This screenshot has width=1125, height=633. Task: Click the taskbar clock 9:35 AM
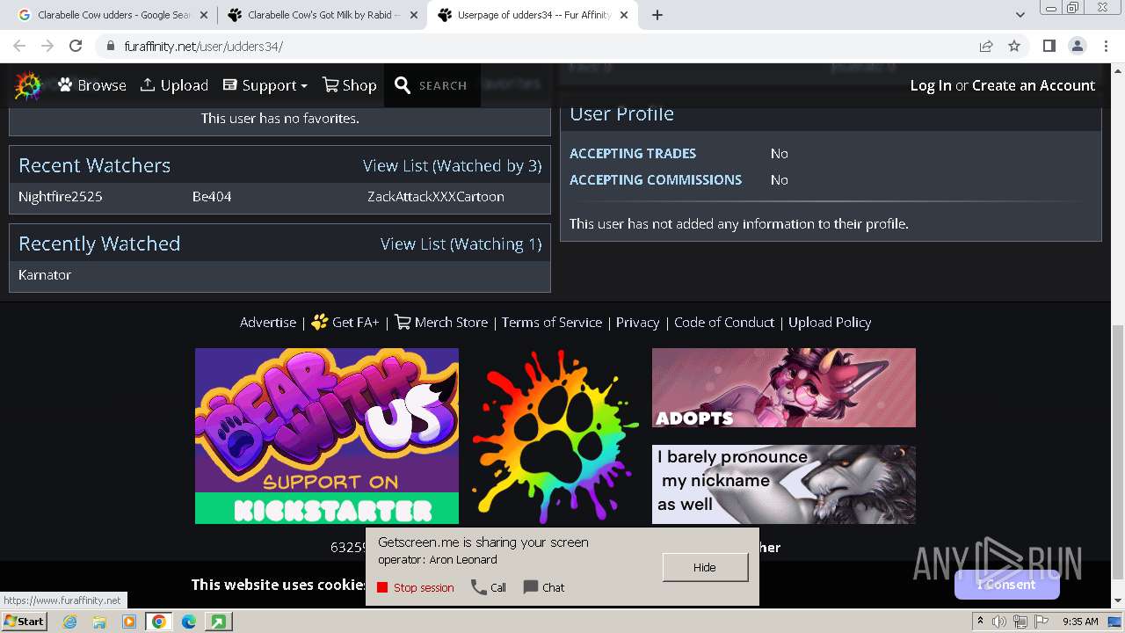(1080, 622)
